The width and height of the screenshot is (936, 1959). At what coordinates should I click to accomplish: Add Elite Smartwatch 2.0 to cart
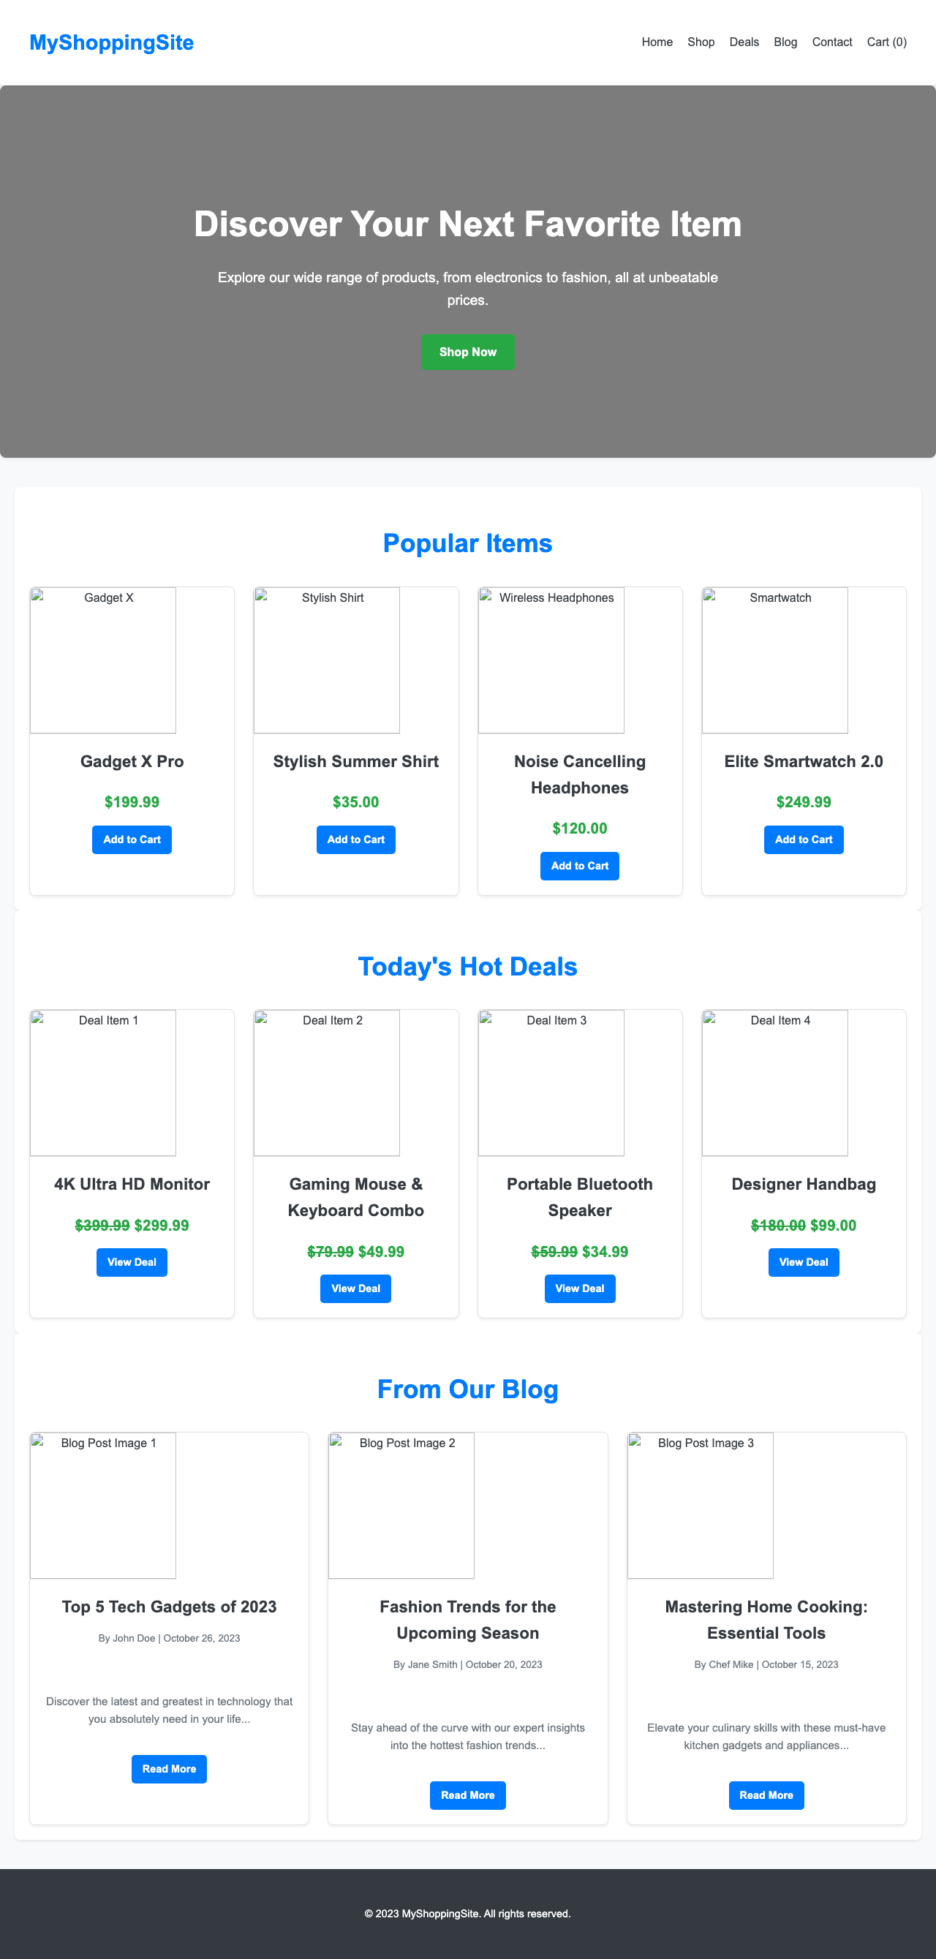click(803, 839)
